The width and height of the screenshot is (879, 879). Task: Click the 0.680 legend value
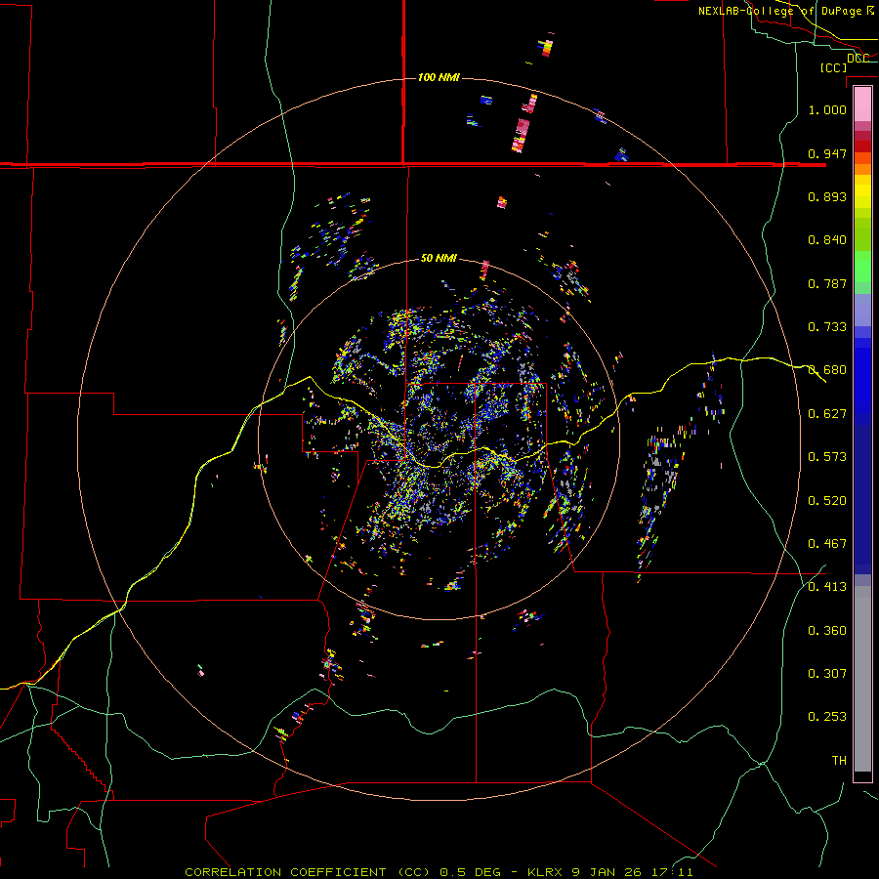click(x=827, y=370)
